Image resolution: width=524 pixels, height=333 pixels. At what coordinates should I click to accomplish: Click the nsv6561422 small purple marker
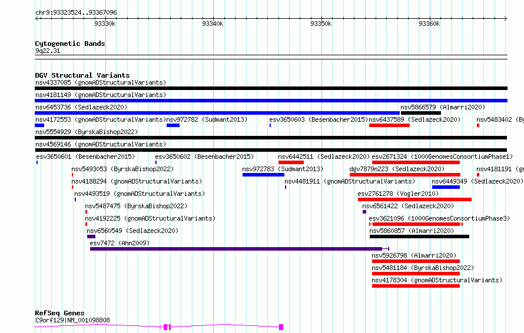364,212
